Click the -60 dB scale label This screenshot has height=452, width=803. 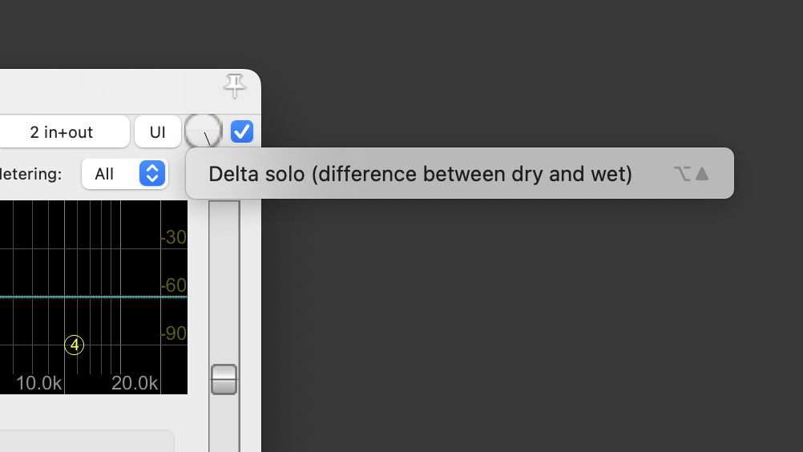[x=173, y=285]
